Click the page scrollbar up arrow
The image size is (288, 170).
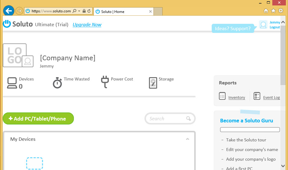click(283, 22)
